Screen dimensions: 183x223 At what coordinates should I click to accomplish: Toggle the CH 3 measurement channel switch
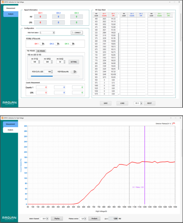click(72, 44)
